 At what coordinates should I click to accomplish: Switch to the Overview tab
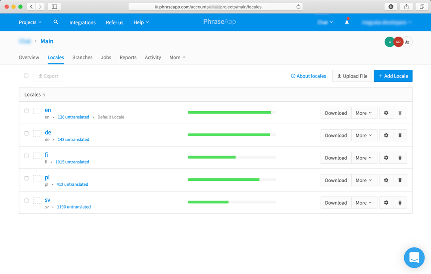tap(29, 57)
